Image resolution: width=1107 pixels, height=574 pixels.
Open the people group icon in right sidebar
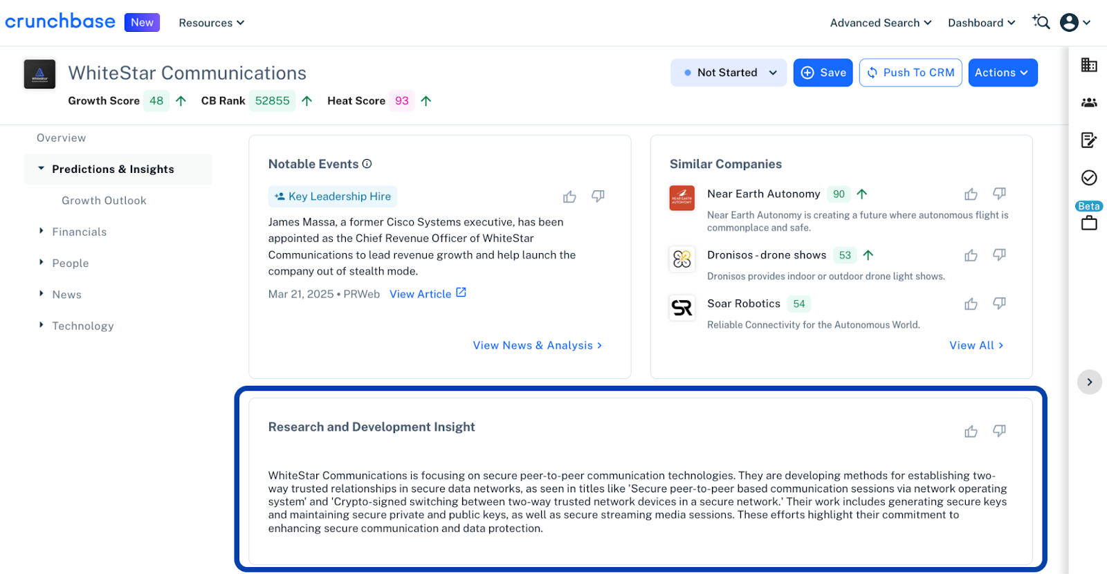(x=1089, y=102)
